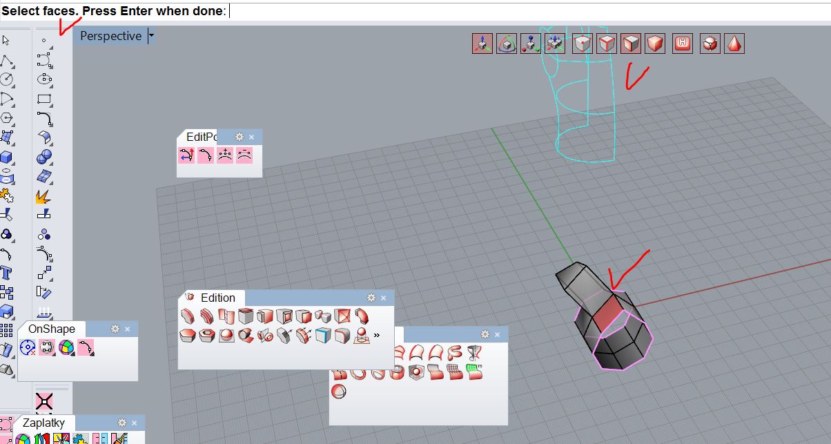Toggle the Gumball scale handles icon

[531, 44]
